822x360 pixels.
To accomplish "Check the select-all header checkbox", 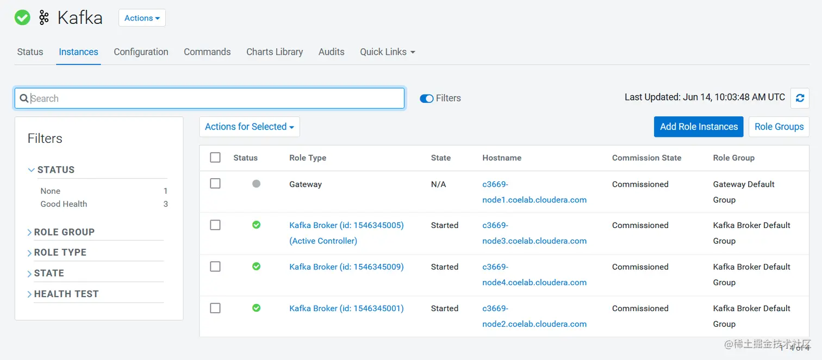I will 215,157.
